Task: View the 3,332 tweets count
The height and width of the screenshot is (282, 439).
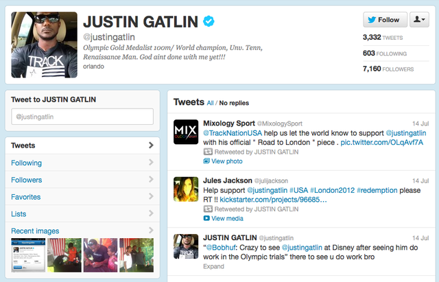Action: coord(383,37)
